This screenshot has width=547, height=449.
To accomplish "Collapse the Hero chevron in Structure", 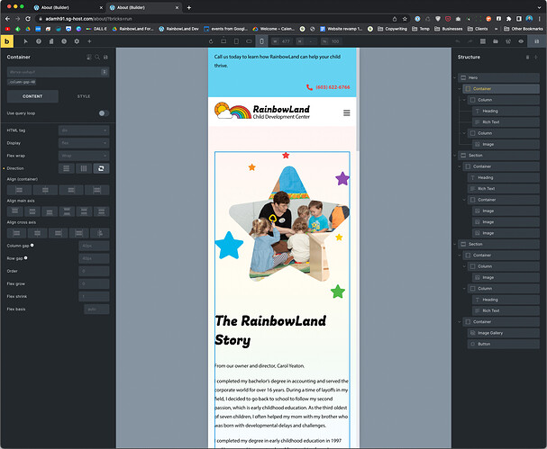I will point(454,77).
